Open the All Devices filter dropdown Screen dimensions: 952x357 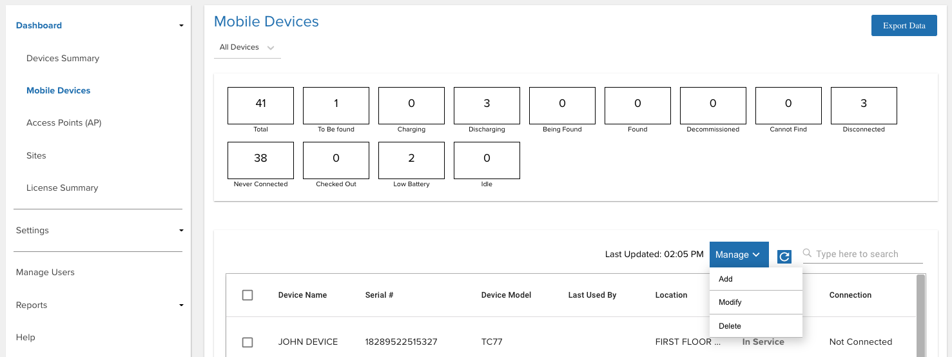(x=248, y=48)
